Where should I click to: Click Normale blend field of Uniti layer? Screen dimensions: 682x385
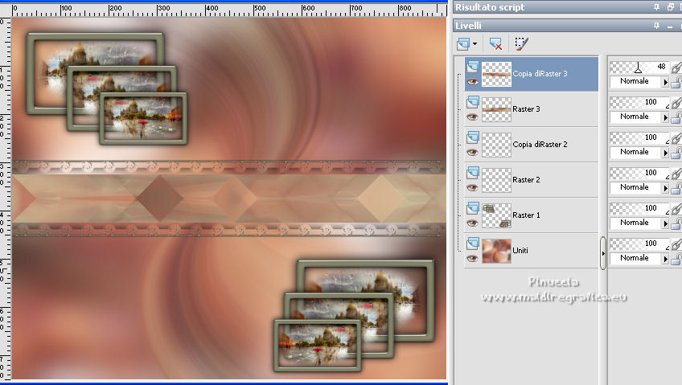point(635,258)
